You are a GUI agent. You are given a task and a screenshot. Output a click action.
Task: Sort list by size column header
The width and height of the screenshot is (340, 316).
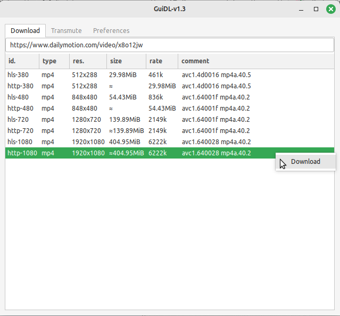click(x=126, y=61)
